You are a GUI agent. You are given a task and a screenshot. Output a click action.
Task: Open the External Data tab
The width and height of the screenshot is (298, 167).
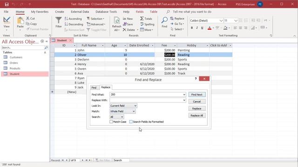80,12
